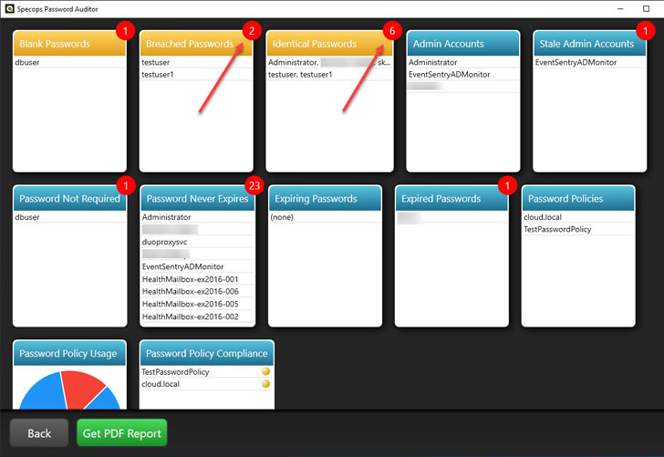The height and width of the screenshot is (457, 664).
Task: Open the Password Policy Compliance header
Action: (207, 353)
